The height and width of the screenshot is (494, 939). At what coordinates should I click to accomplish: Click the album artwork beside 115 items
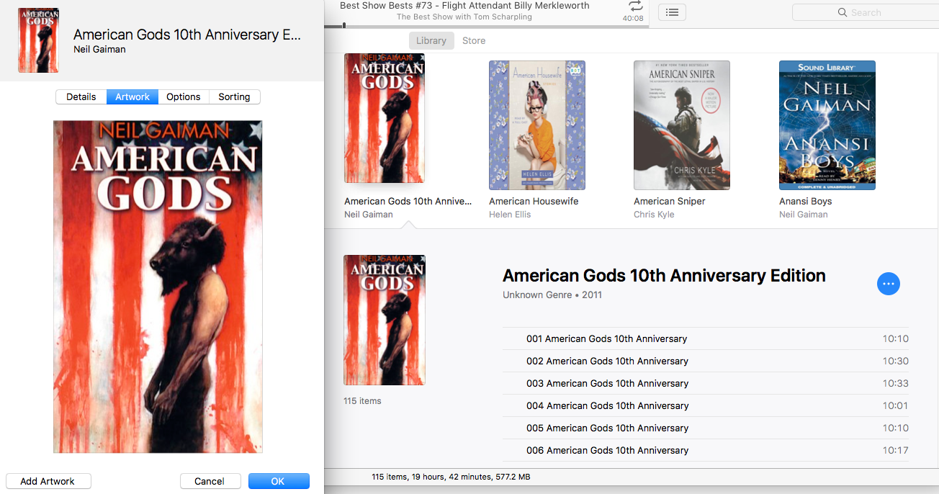385,320
